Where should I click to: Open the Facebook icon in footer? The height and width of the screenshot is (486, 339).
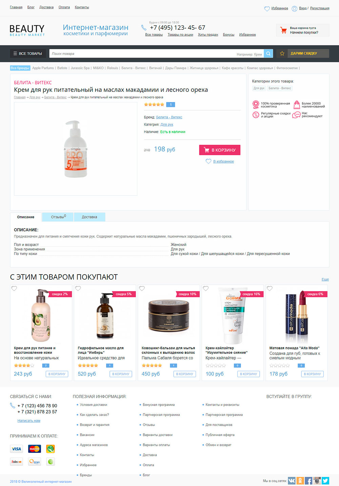tap(308, 481)
